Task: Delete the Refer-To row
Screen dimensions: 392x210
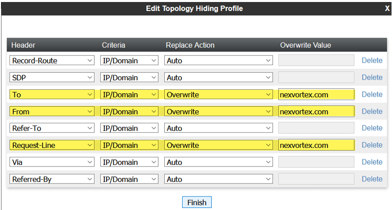Action: 372,128
